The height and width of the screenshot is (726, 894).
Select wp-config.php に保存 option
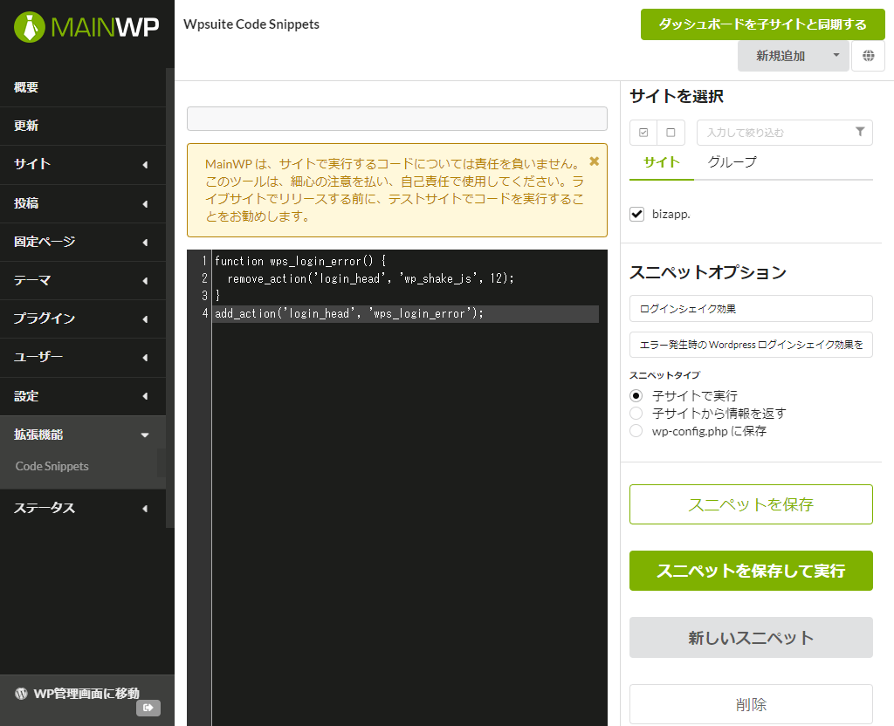click(636, 431)
